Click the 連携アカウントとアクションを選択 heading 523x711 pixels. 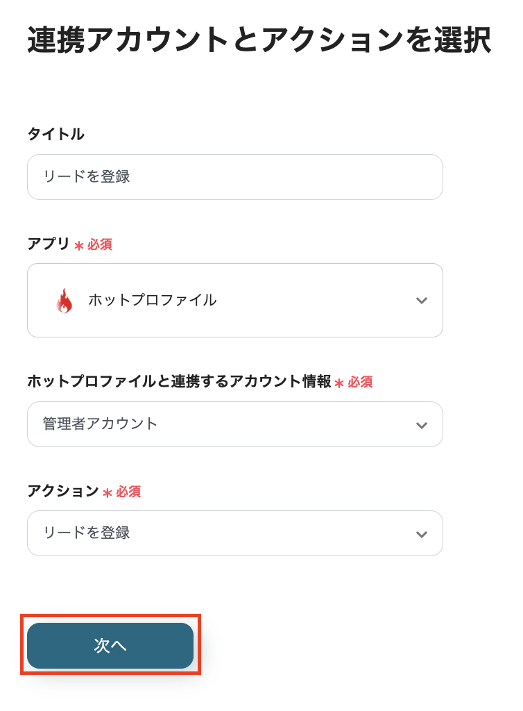(259, 40)
